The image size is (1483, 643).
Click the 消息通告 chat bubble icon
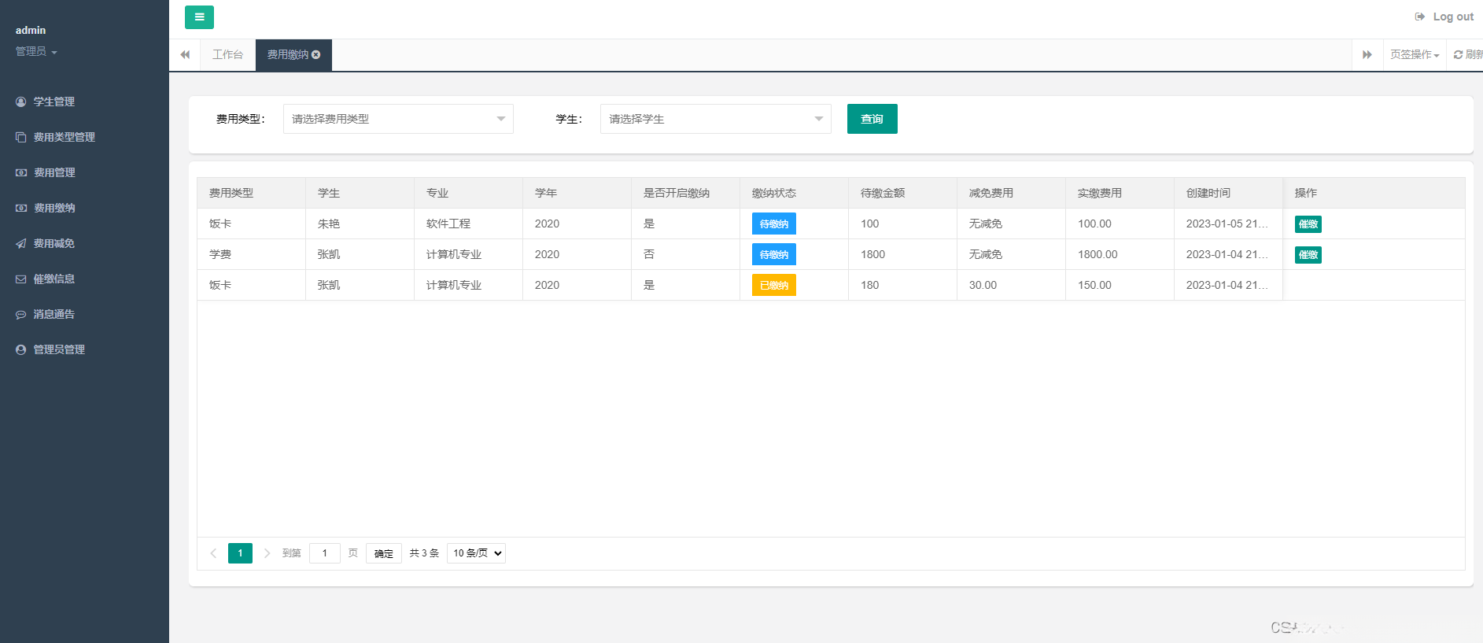(x=21, y=314)
